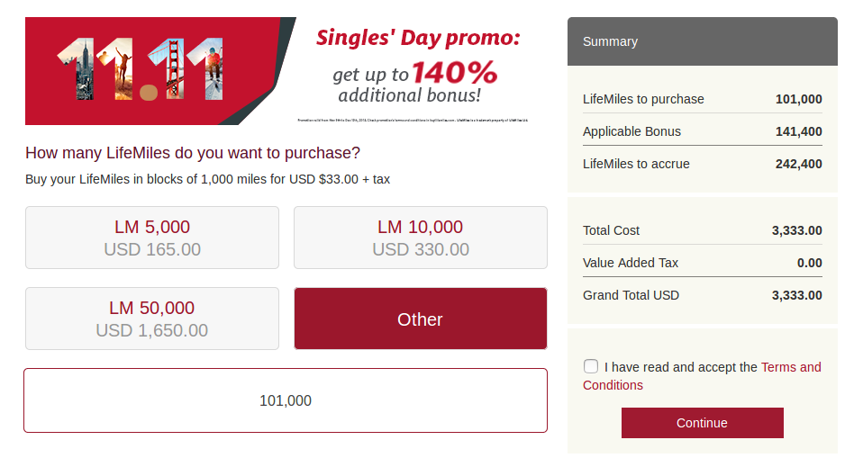The image size is (854, 458).
Task: Click the Applicable Bonus amount 141,400
Action: (798, 131)
